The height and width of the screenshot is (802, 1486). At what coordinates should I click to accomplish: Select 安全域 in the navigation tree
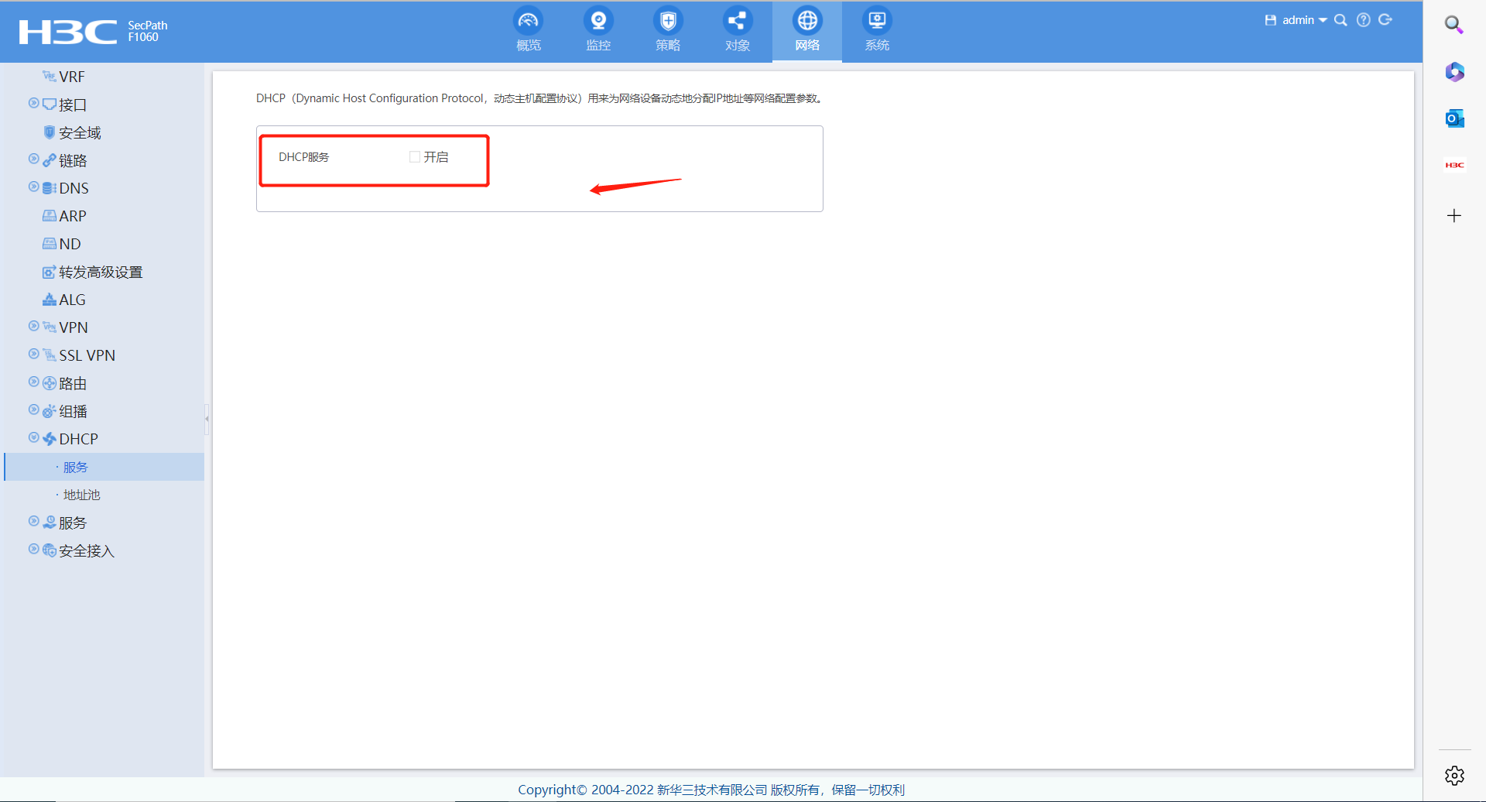click(80, 132)
